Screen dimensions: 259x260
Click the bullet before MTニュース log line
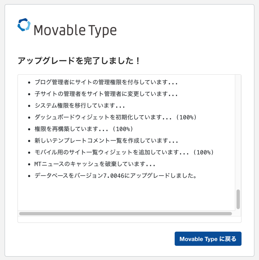coord(29,164)
